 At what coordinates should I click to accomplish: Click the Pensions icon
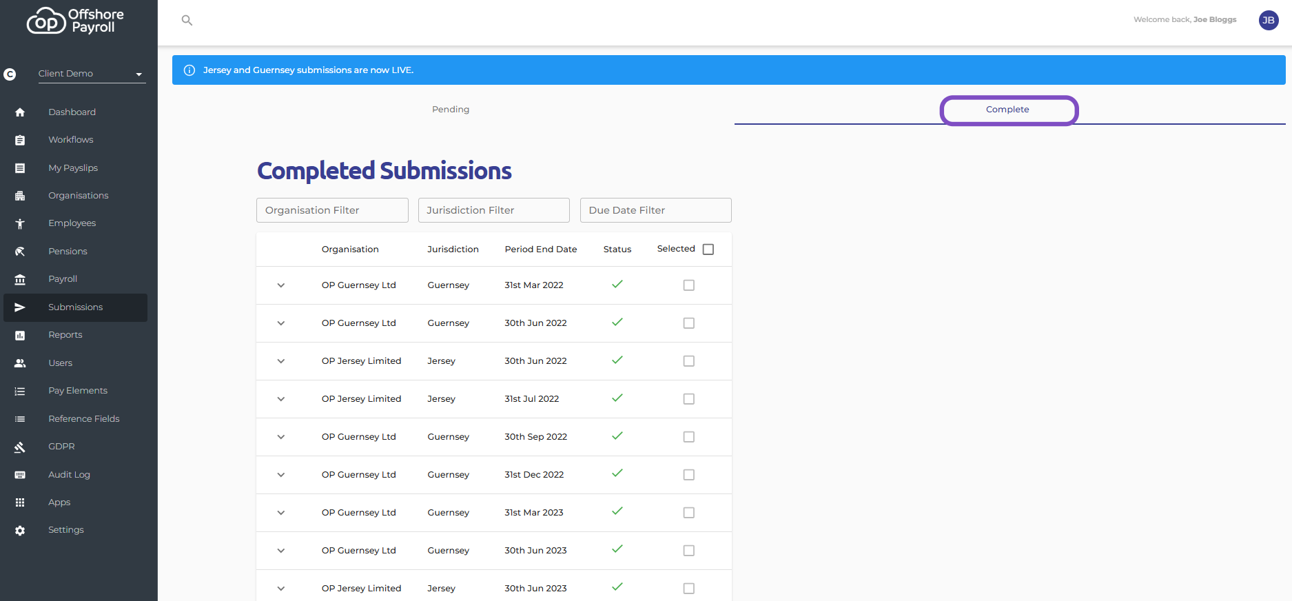click(20, 252)
